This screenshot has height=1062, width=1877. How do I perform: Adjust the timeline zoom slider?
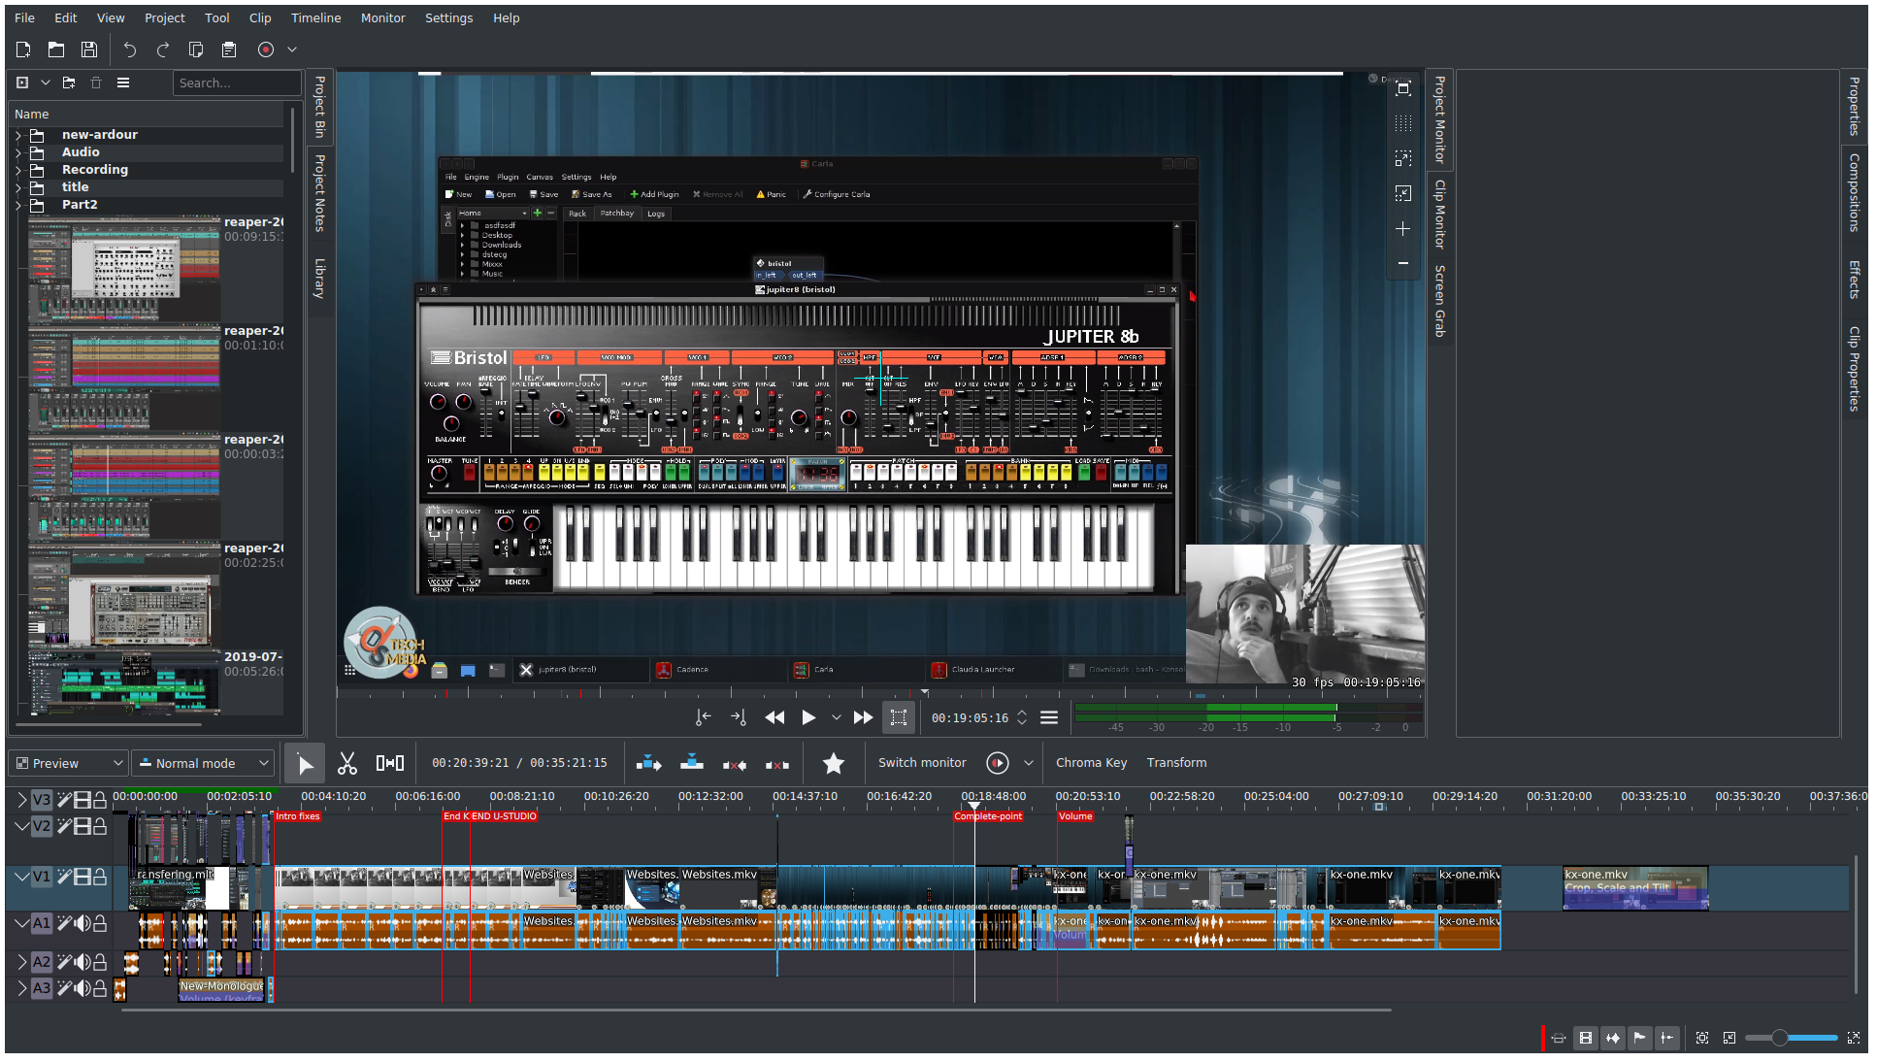pyautogui.click(x=1779, y=1038)
